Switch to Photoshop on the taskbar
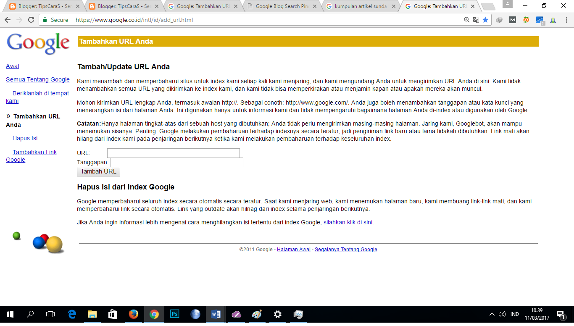 (x=175, y=314)
